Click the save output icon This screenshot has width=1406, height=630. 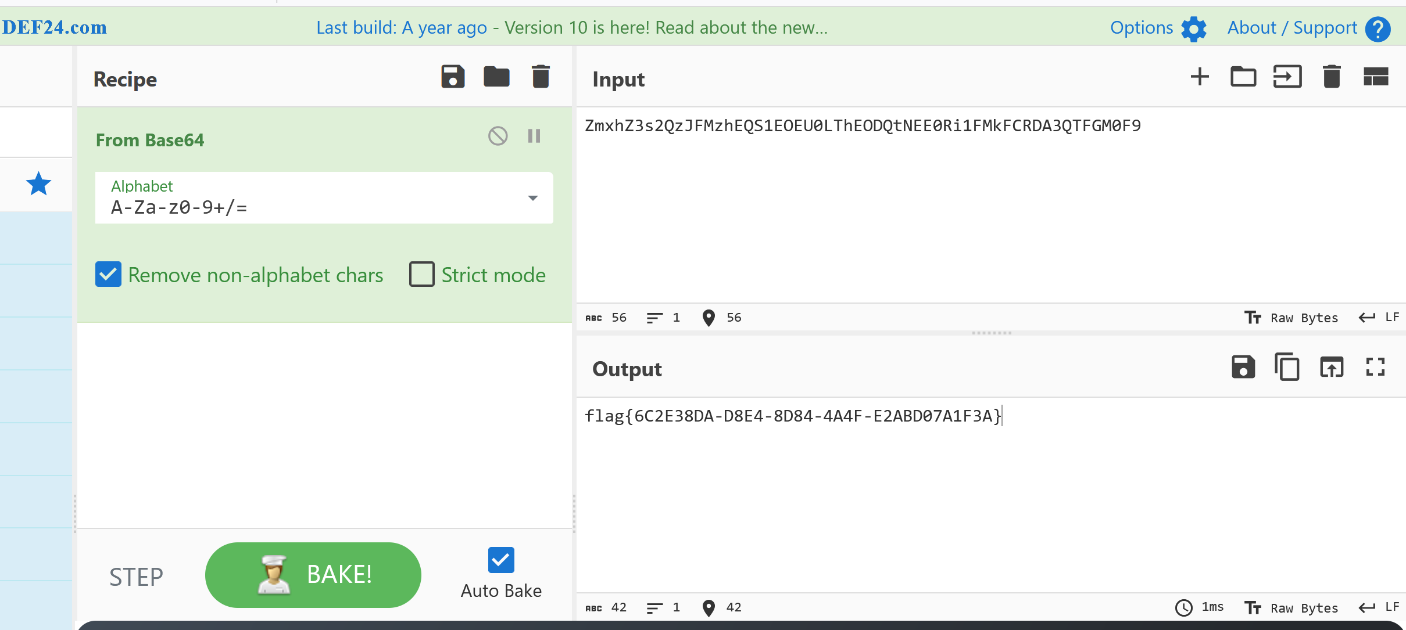tap(1241, 368)
